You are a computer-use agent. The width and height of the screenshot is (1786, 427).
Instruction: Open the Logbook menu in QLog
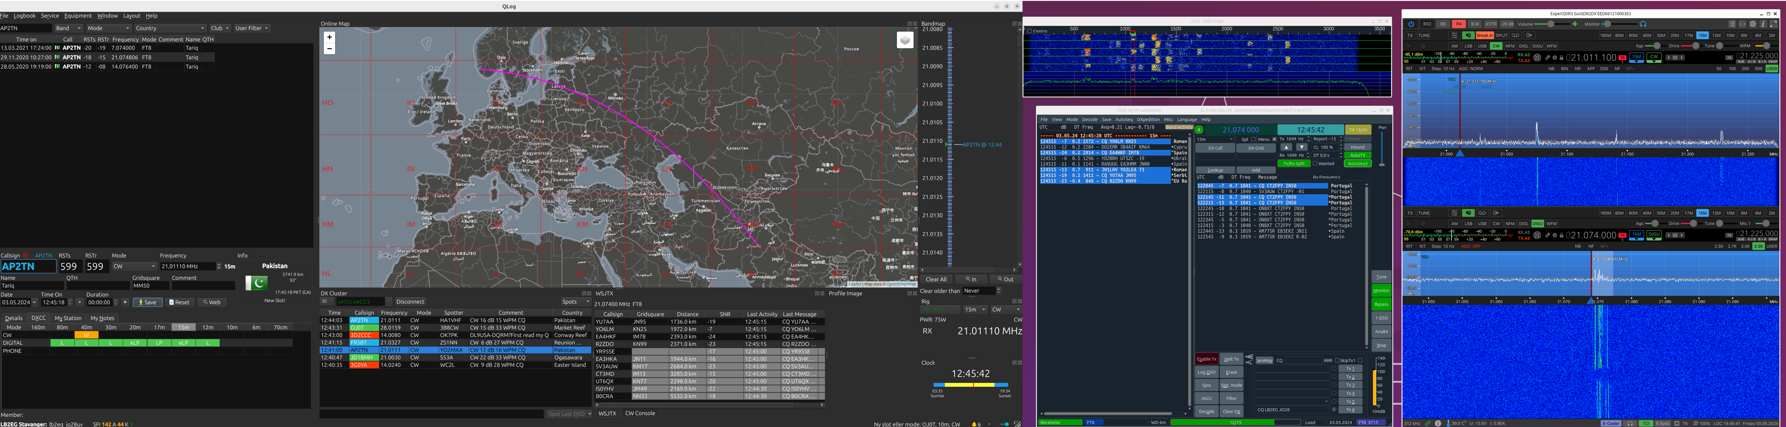[25, 16]
